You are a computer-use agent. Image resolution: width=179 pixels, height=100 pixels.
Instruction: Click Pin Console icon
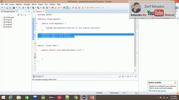coord(120,77)
